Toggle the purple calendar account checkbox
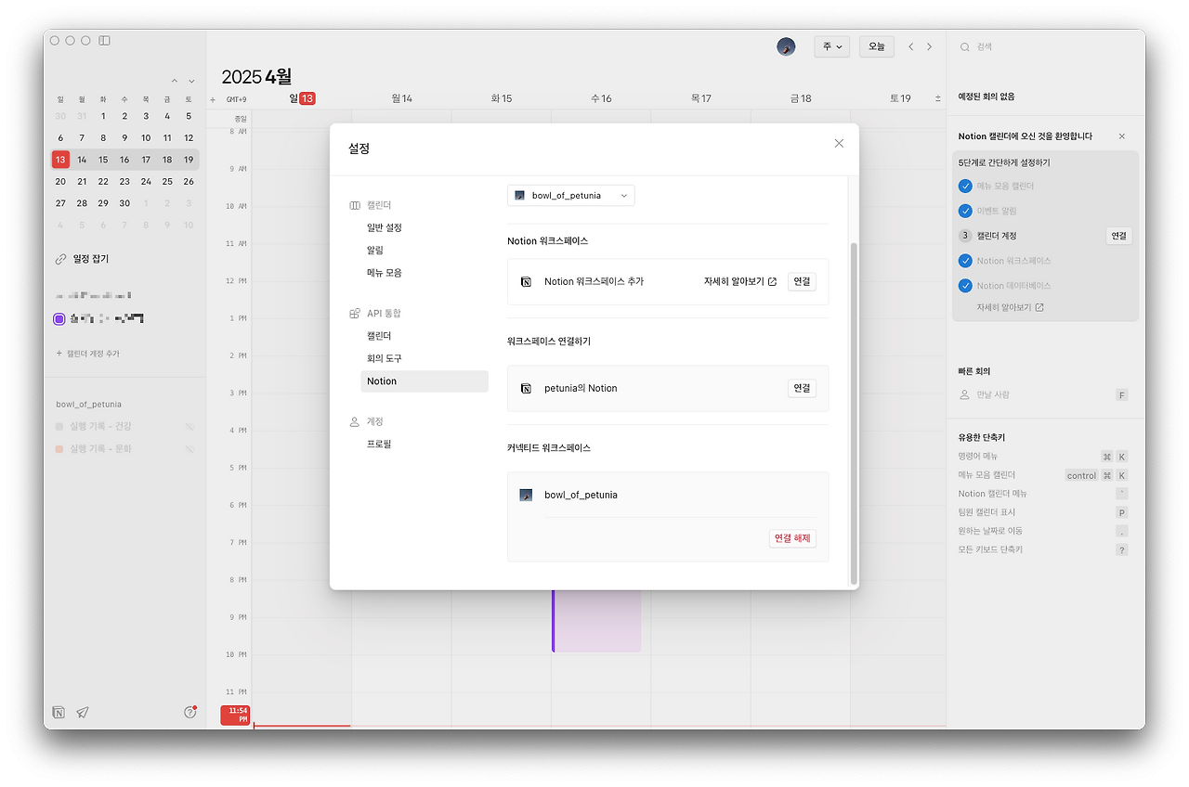The image size is (1189, 787). click(59, 319)
